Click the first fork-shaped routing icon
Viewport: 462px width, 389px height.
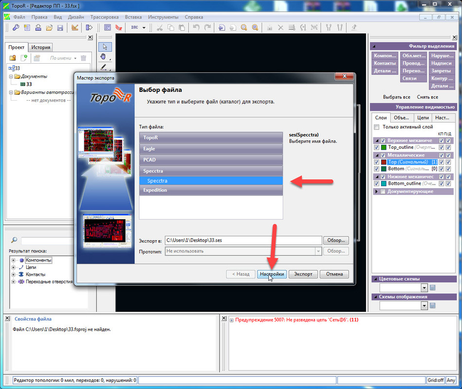pyautogui.click(x=329, y=28)
